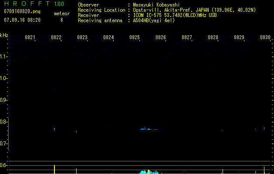Click the 0827 time axis label
This screenshot has height=174, width=274.
pos(187,37)
